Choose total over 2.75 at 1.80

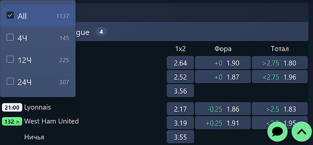pyautogui.click(x=280, y=63)
